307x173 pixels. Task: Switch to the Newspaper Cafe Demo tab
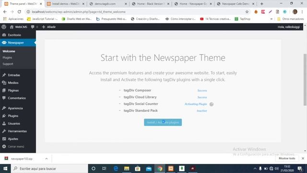[x=235, y=4]
